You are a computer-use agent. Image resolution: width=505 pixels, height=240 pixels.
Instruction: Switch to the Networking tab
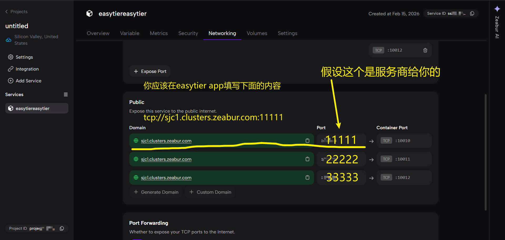pos(222,33)
